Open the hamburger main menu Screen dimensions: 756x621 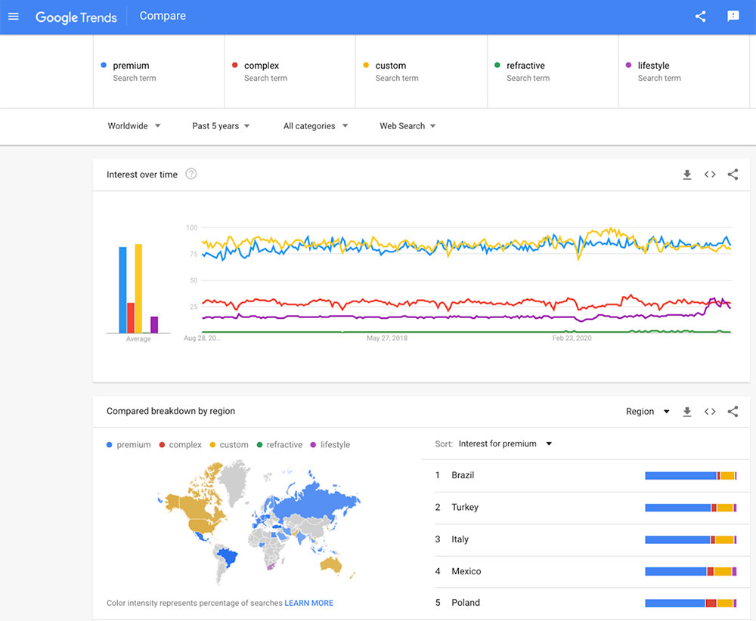pos(14,17)
